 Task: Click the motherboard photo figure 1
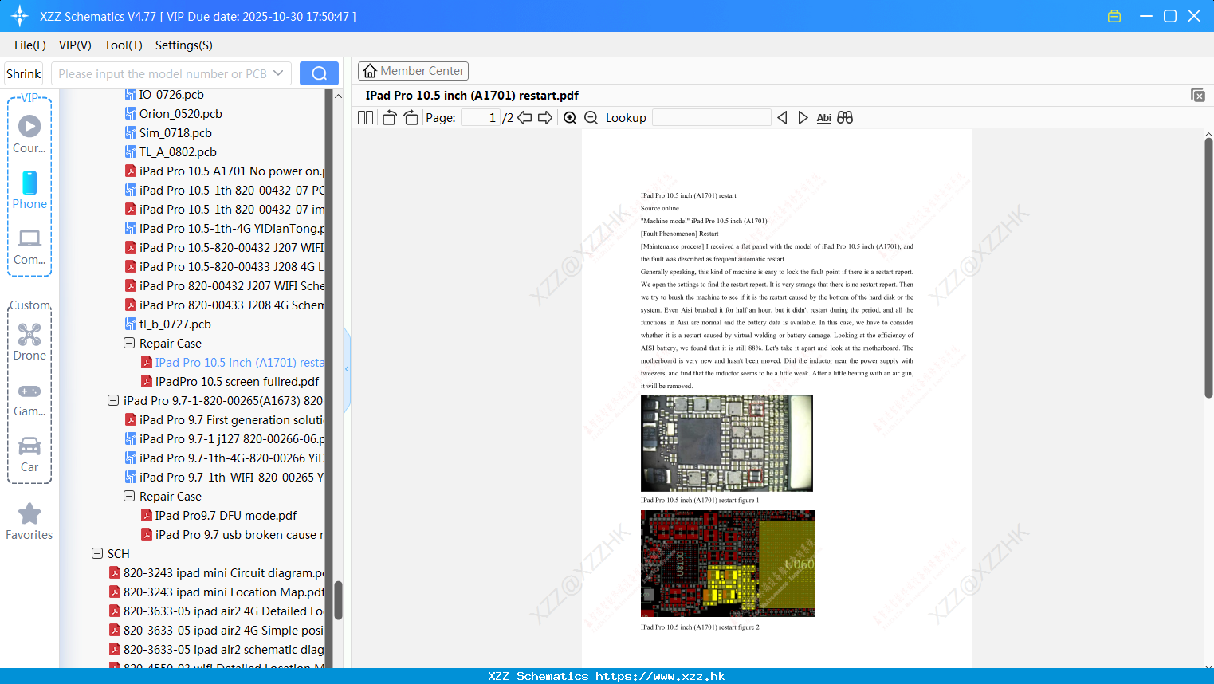727,443
